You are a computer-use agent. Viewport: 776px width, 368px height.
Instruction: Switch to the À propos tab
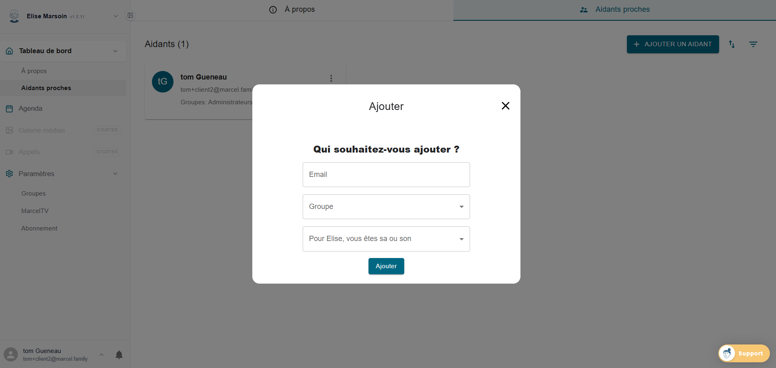292,10
